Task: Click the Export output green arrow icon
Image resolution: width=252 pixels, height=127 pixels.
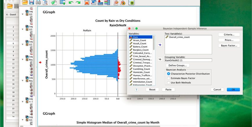Action: 54,2
